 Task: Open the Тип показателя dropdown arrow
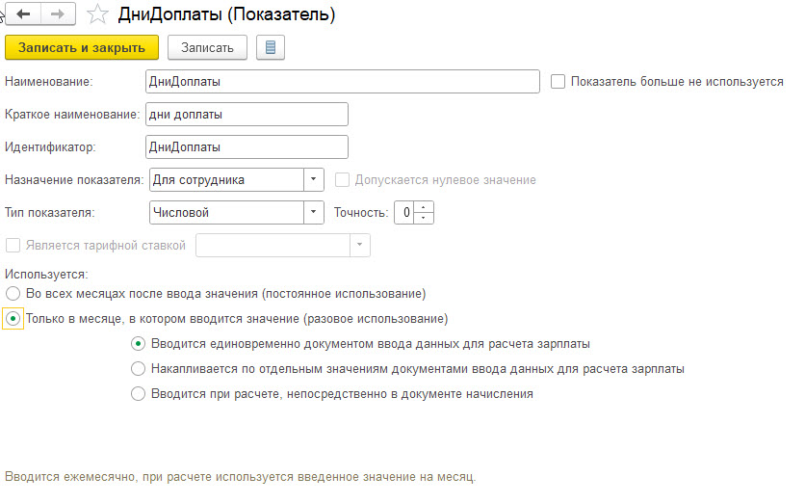click(313, 212)
